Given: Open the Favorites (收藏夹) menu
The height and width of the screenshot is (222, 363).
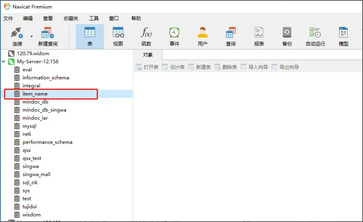Looking at the screenshot, I should point(71,18).
